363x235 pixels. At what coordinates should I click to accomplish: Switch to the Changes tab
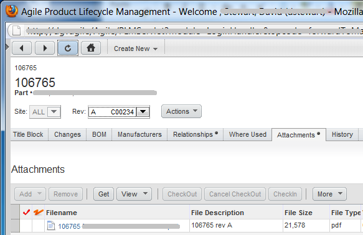[x=67, y=134]
